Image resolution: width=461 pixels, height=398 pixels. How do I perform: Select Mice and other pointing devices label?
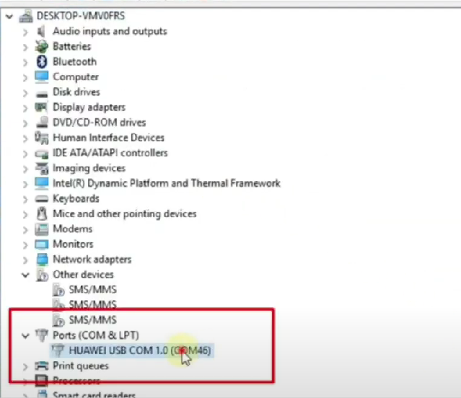tap(125, 214)
